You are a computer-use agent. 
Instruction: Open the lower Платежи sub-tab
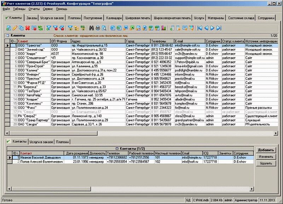[x=62, y=142]
